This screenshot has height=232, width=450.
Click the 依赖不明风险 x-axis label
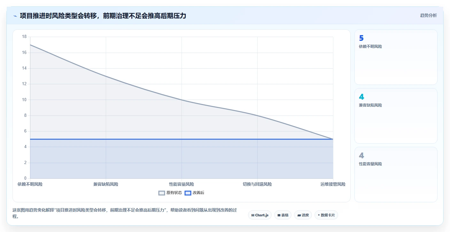[30, 184]
